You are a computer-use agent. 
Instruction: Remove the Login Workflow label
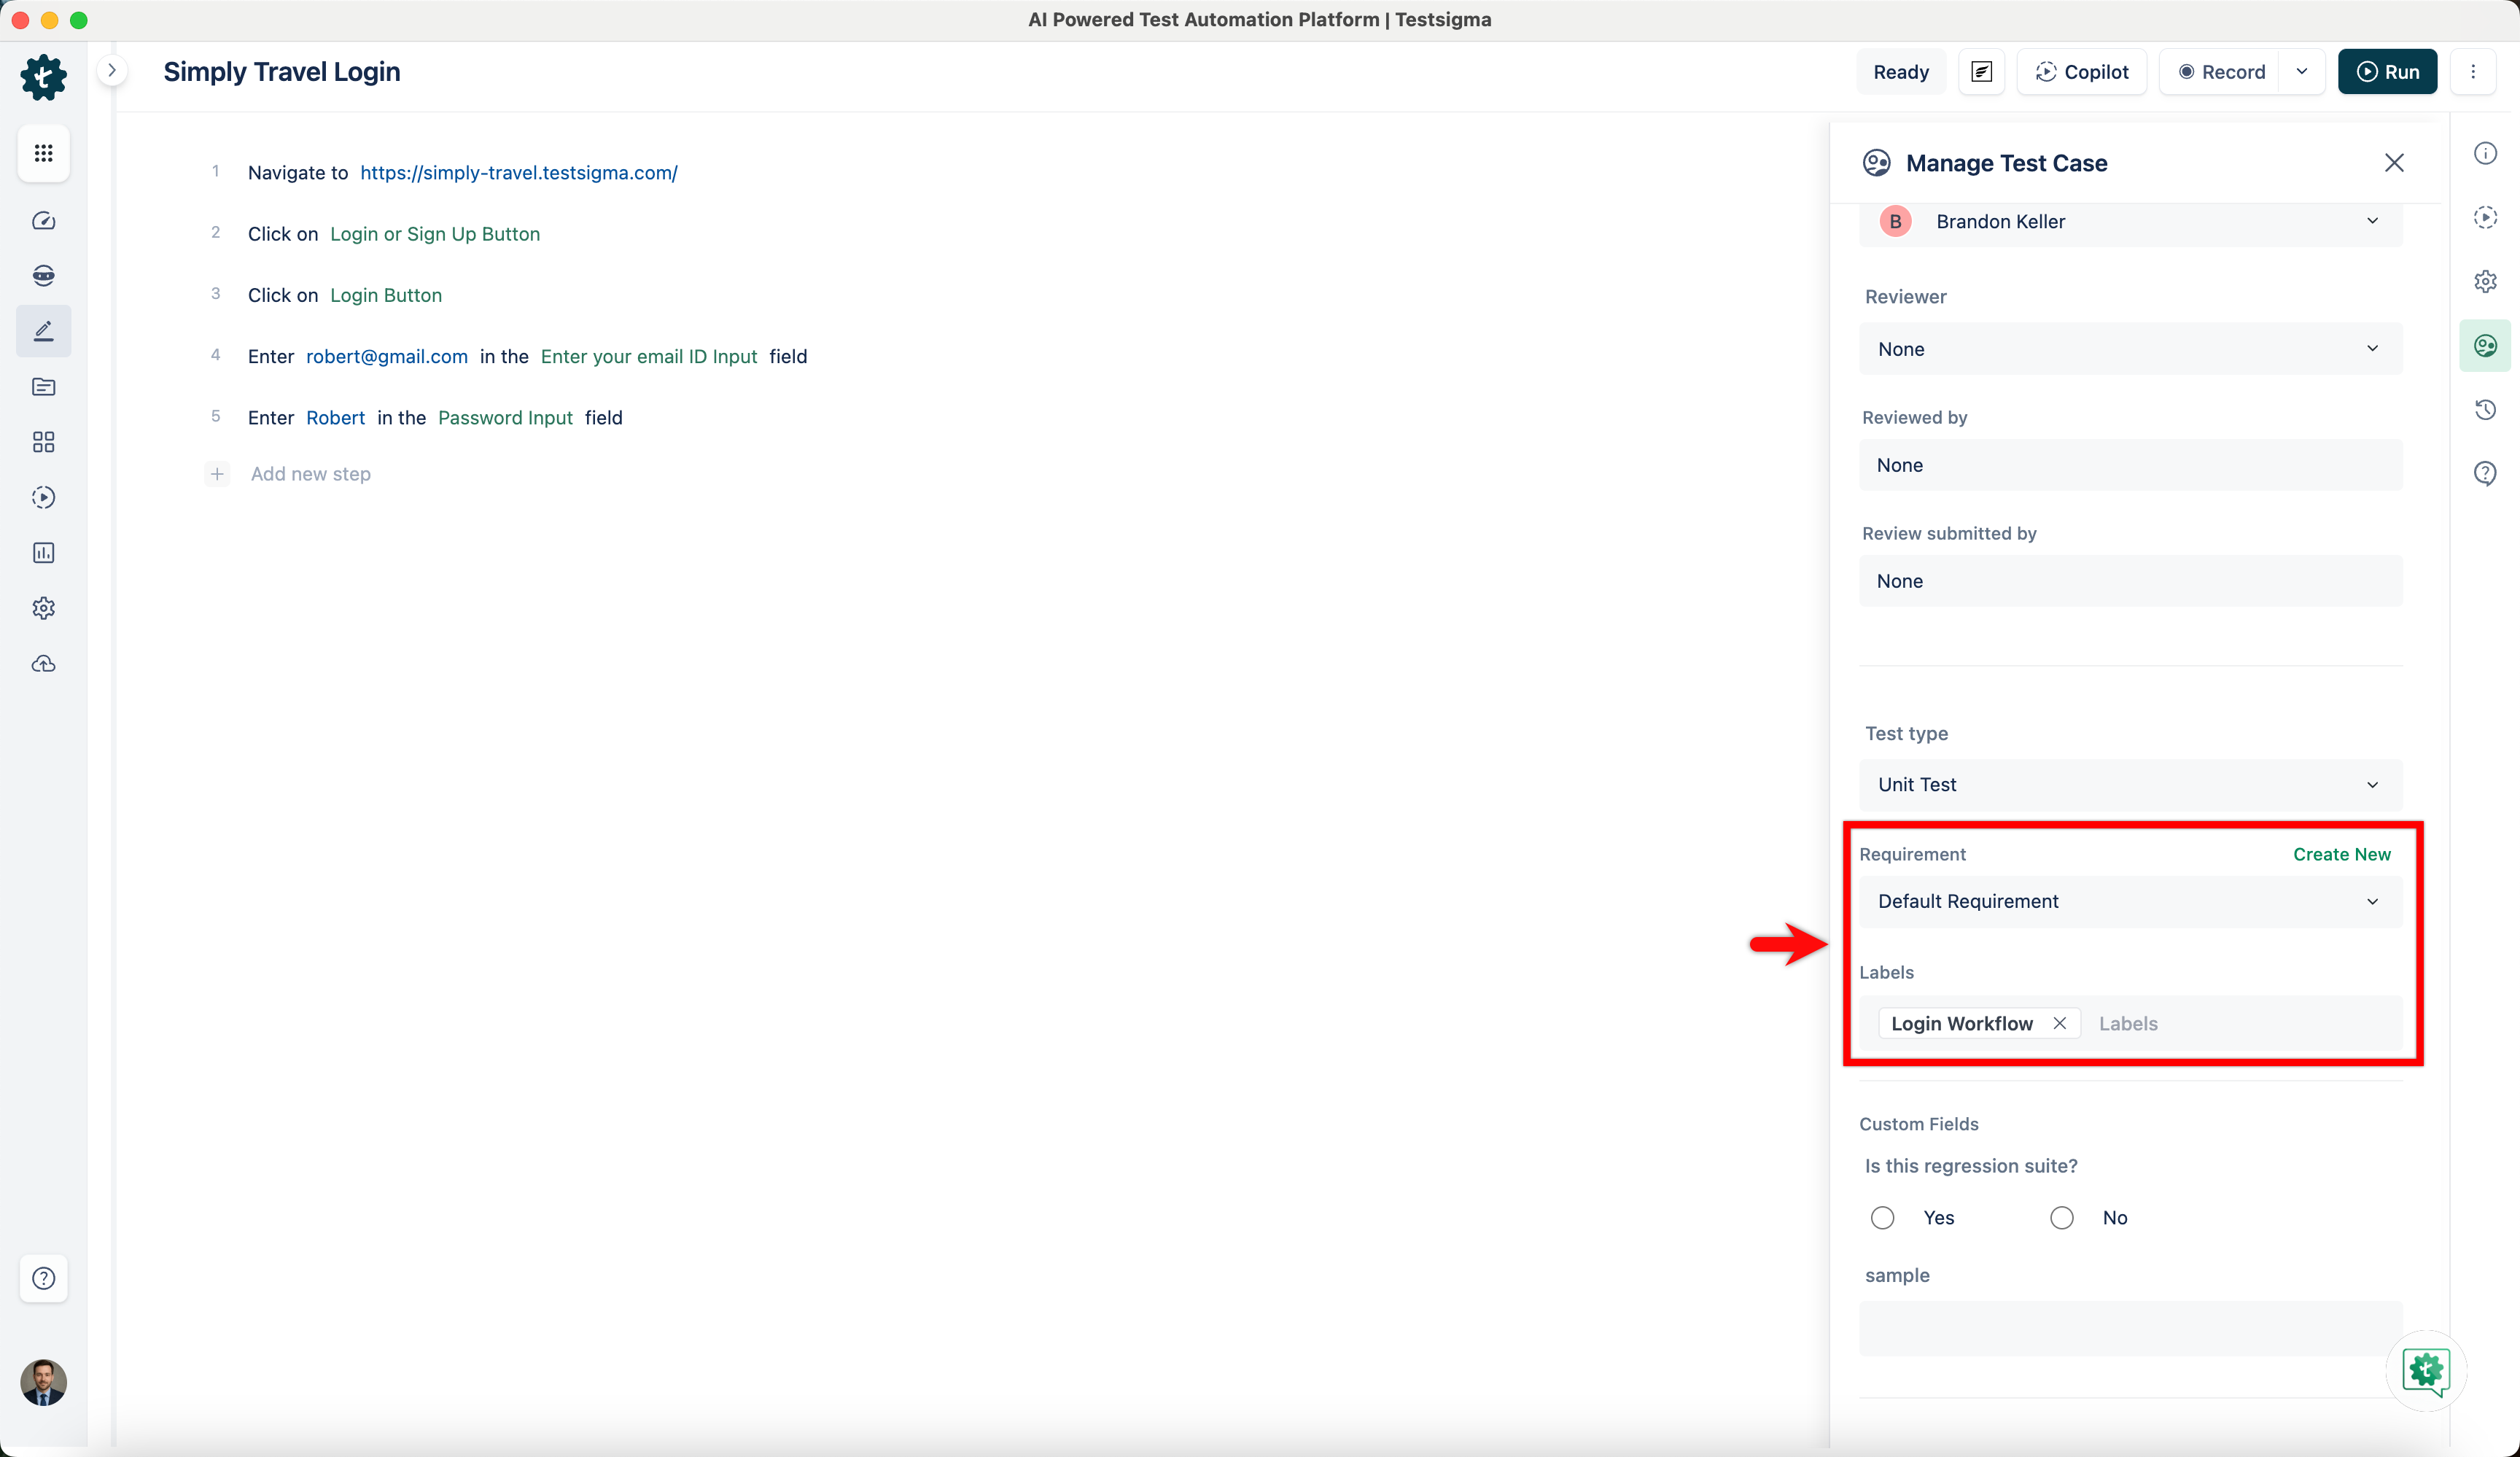tap(2059, 1023)
